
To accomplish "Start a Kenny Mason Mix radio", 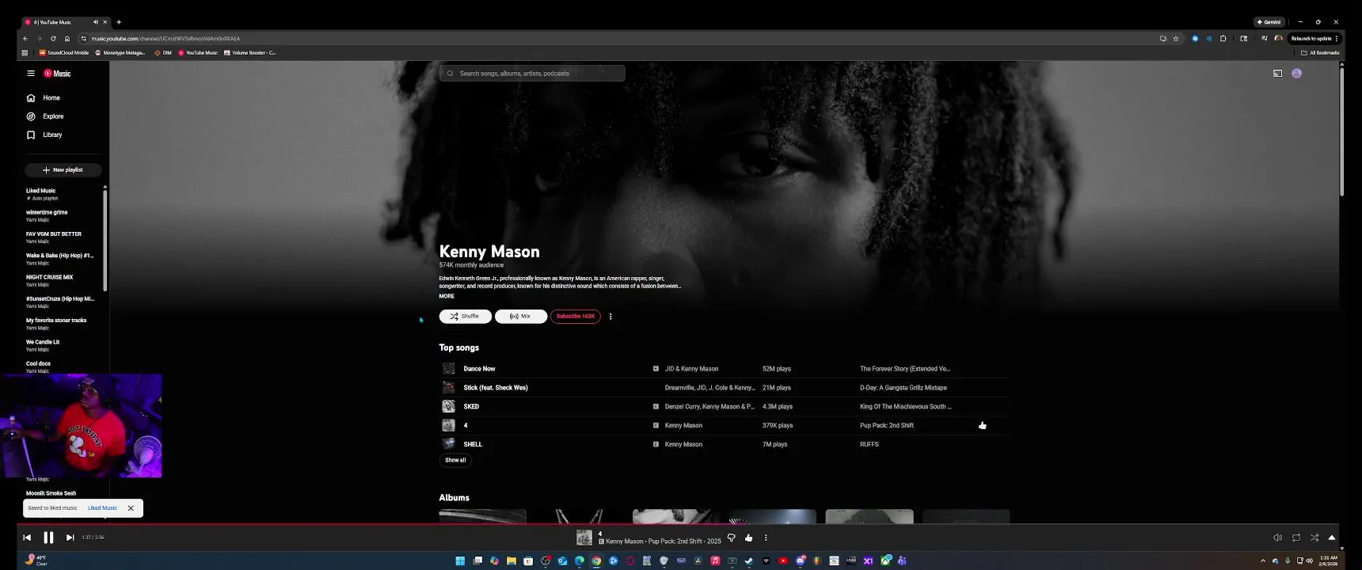I will click(x=520, y=317).
